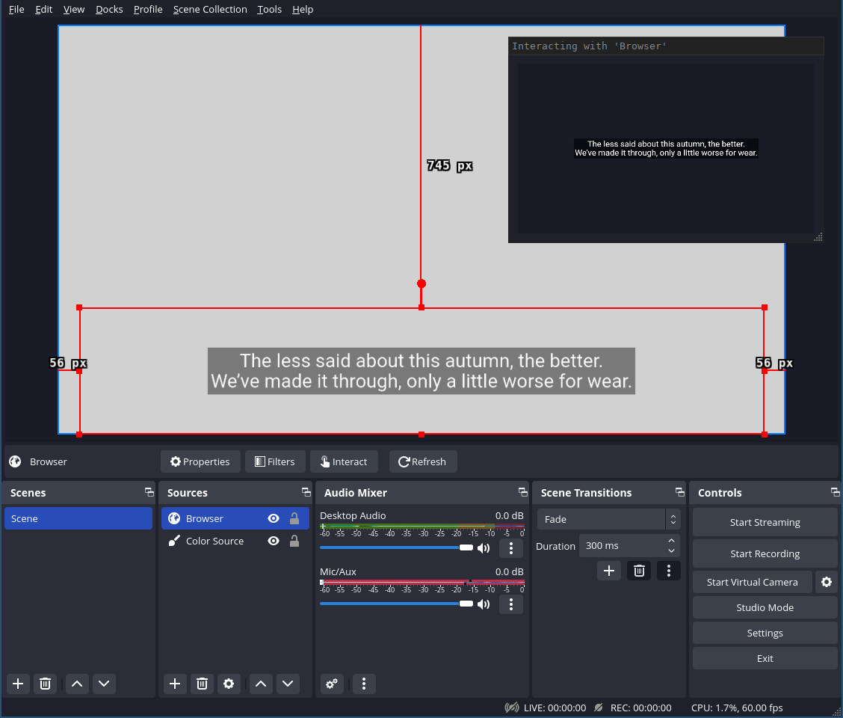Select the Color Source in Sources list
The width and height of the screenshot is (843, 718).
click(214, 541)
